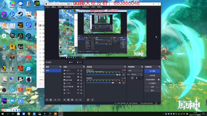Image resolution: width=207 pixels, height=116 pixels.
Task: Click the 启动虚拟摄像机 button
Action: point(151,80)
